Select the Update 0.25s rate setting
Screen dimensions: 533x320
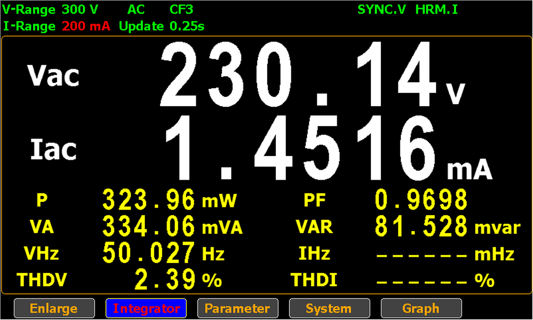click(161, 26)
